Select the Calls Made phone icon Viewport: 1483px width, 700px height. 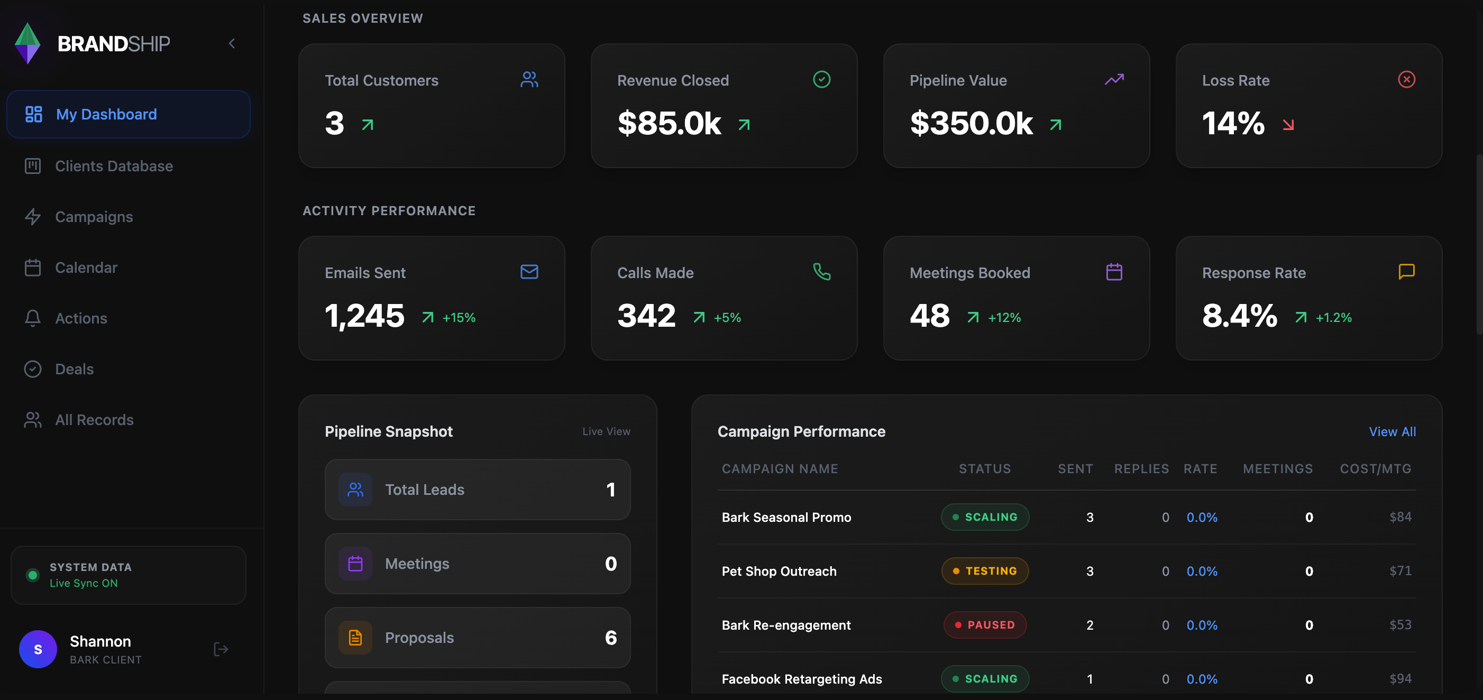[x=821, y=272]
